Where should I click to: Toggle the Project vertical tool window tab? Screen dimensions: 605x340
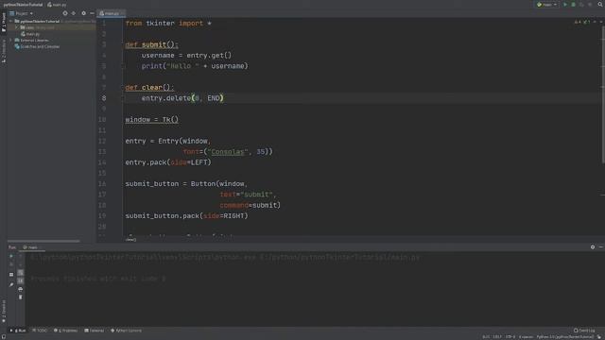[x=4, y=23]
